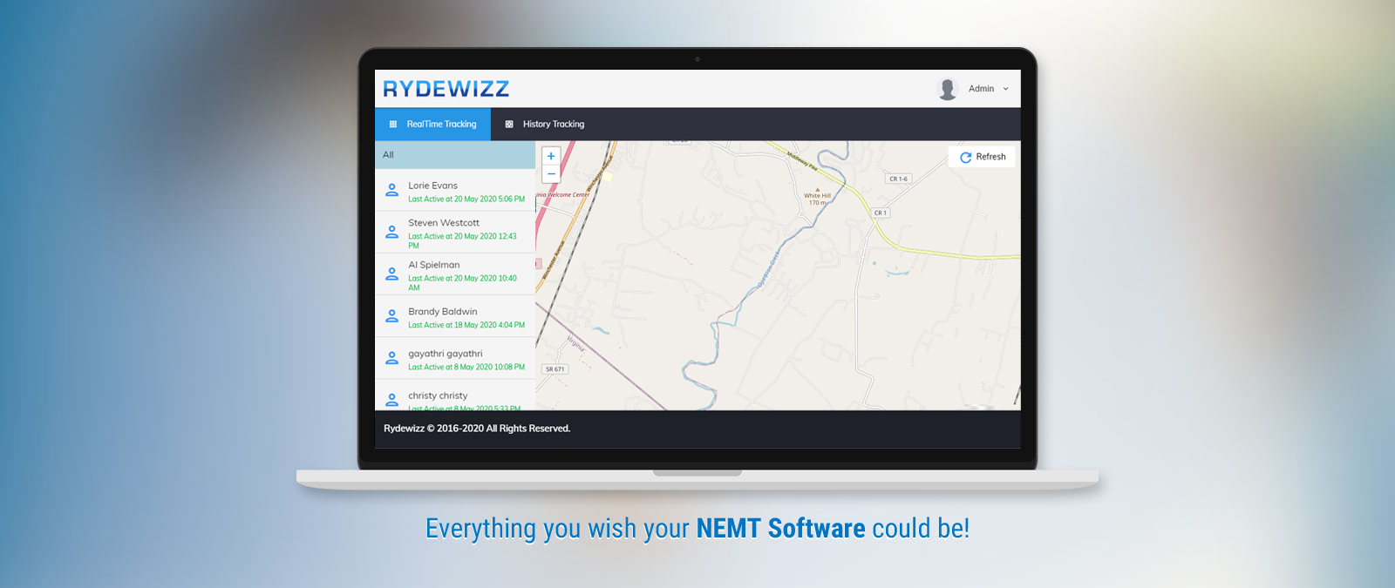Select driver Al Spielman
This screenshot has height=588, width=1395.
point(455,274)
